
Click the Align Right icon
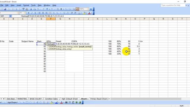[46, 13]
